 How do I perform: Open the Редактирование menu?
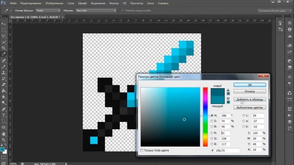coord(31,3)
